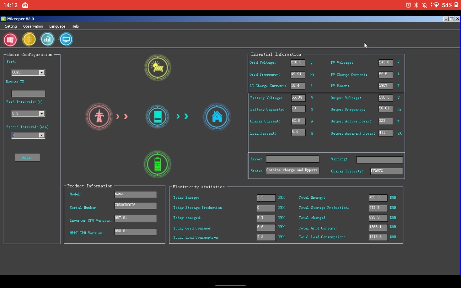
Task: Open the Language menu
Action: (57, 26)
